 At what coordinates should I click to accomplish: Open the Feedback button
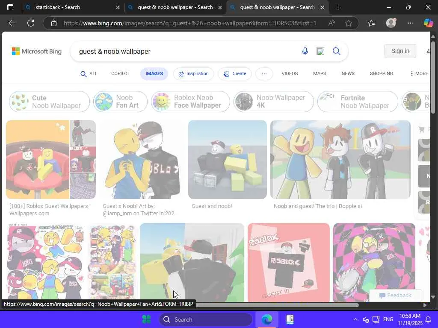coord(395,296)
